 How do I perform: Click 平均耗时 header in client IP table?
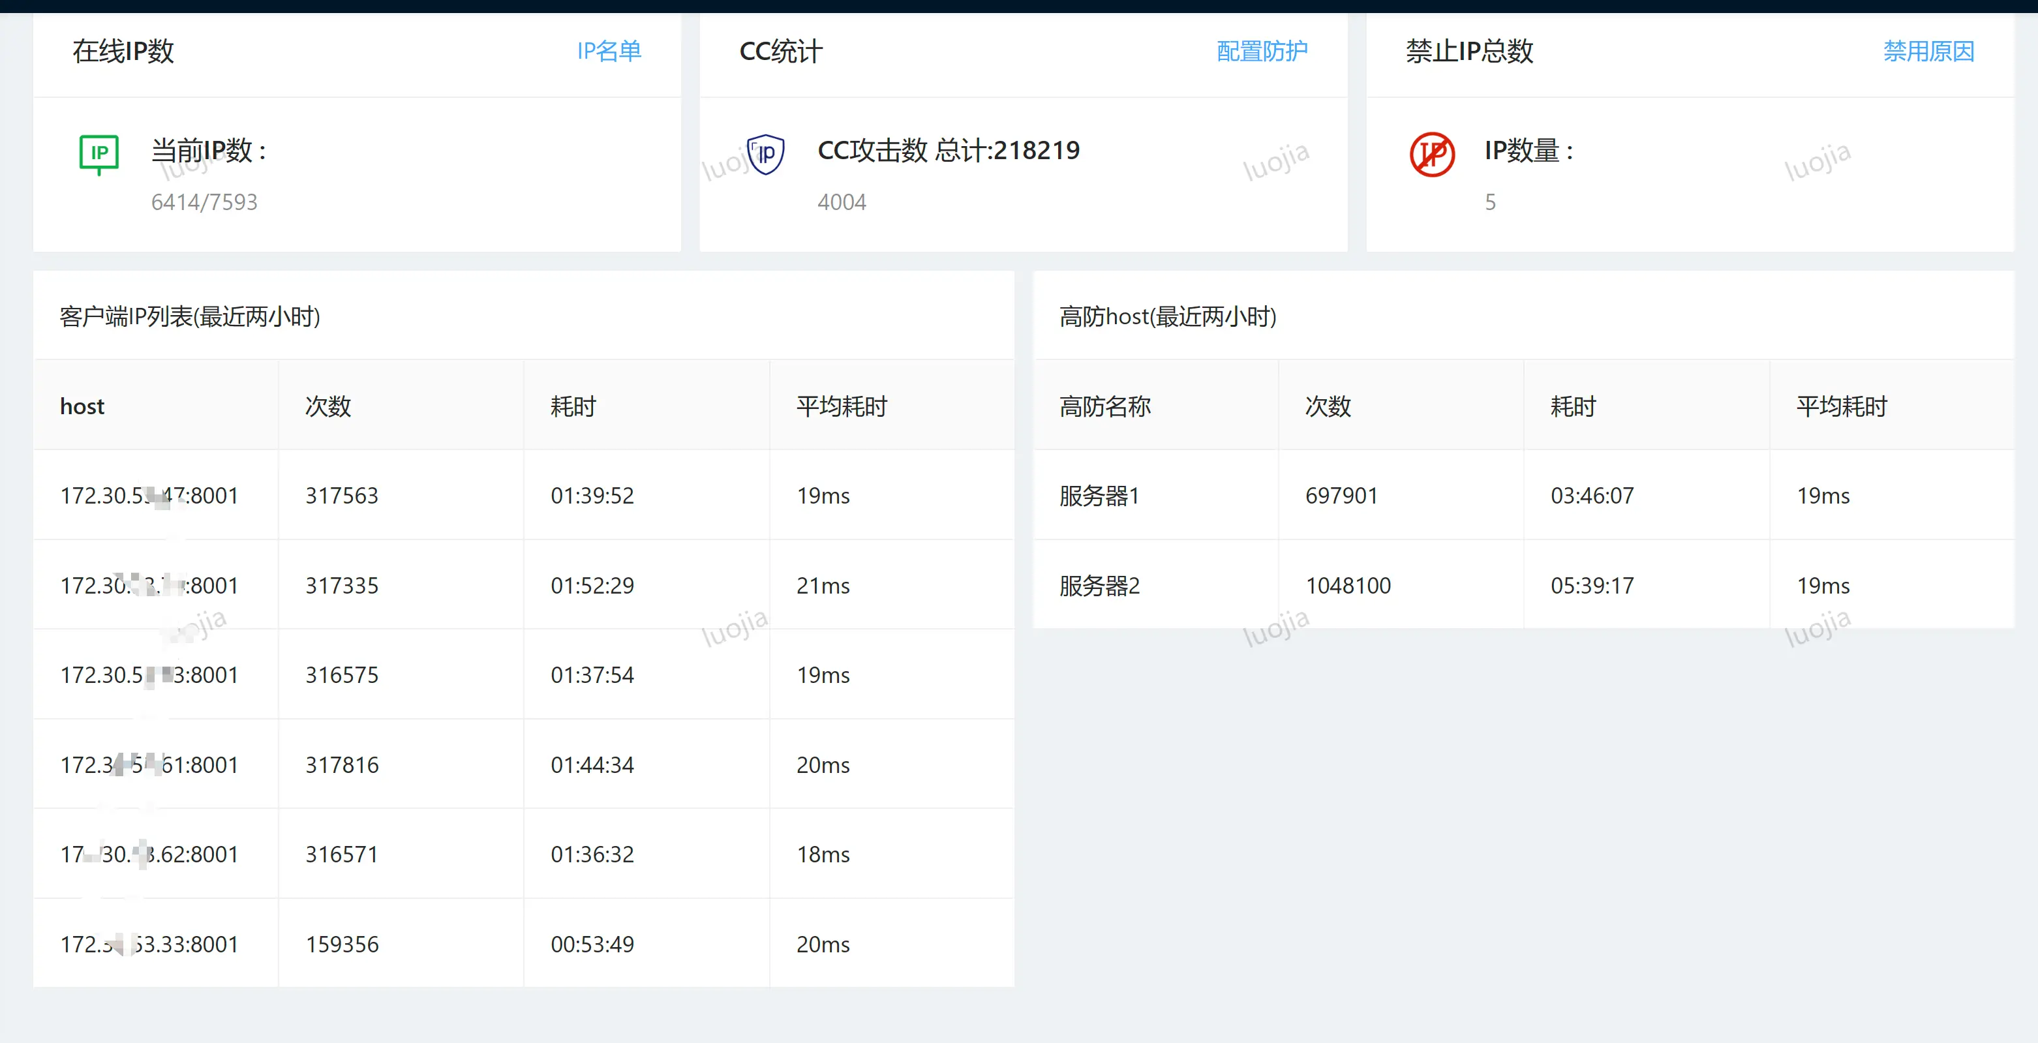coord(842,406)
